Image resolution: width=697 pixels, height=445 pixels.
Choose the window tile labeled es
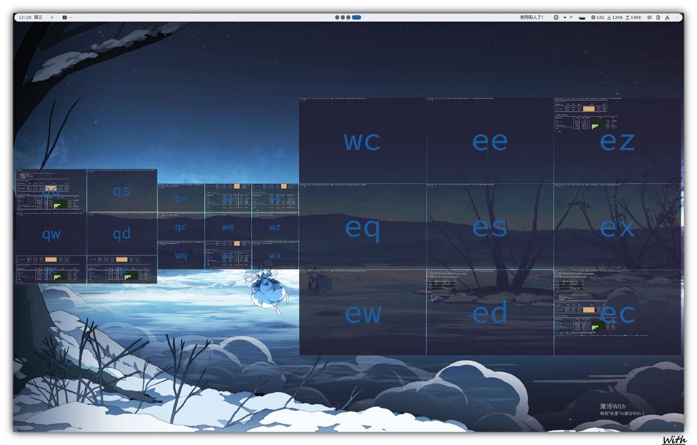point(490,227)
